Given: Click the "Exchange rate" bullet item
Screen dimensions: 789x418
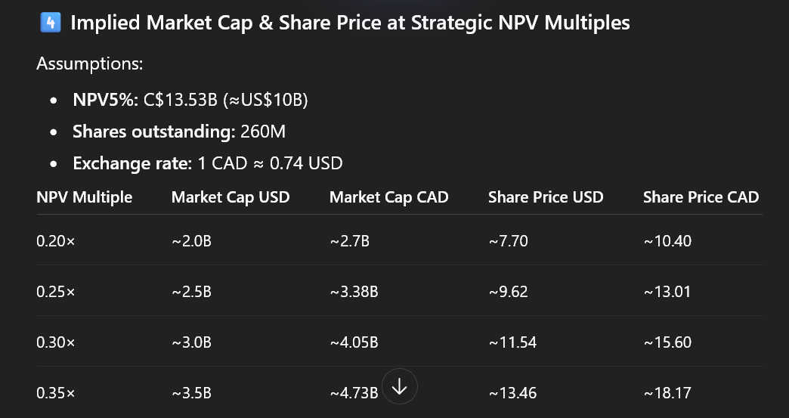Looking at the screenshot, I should pos(207,163).
